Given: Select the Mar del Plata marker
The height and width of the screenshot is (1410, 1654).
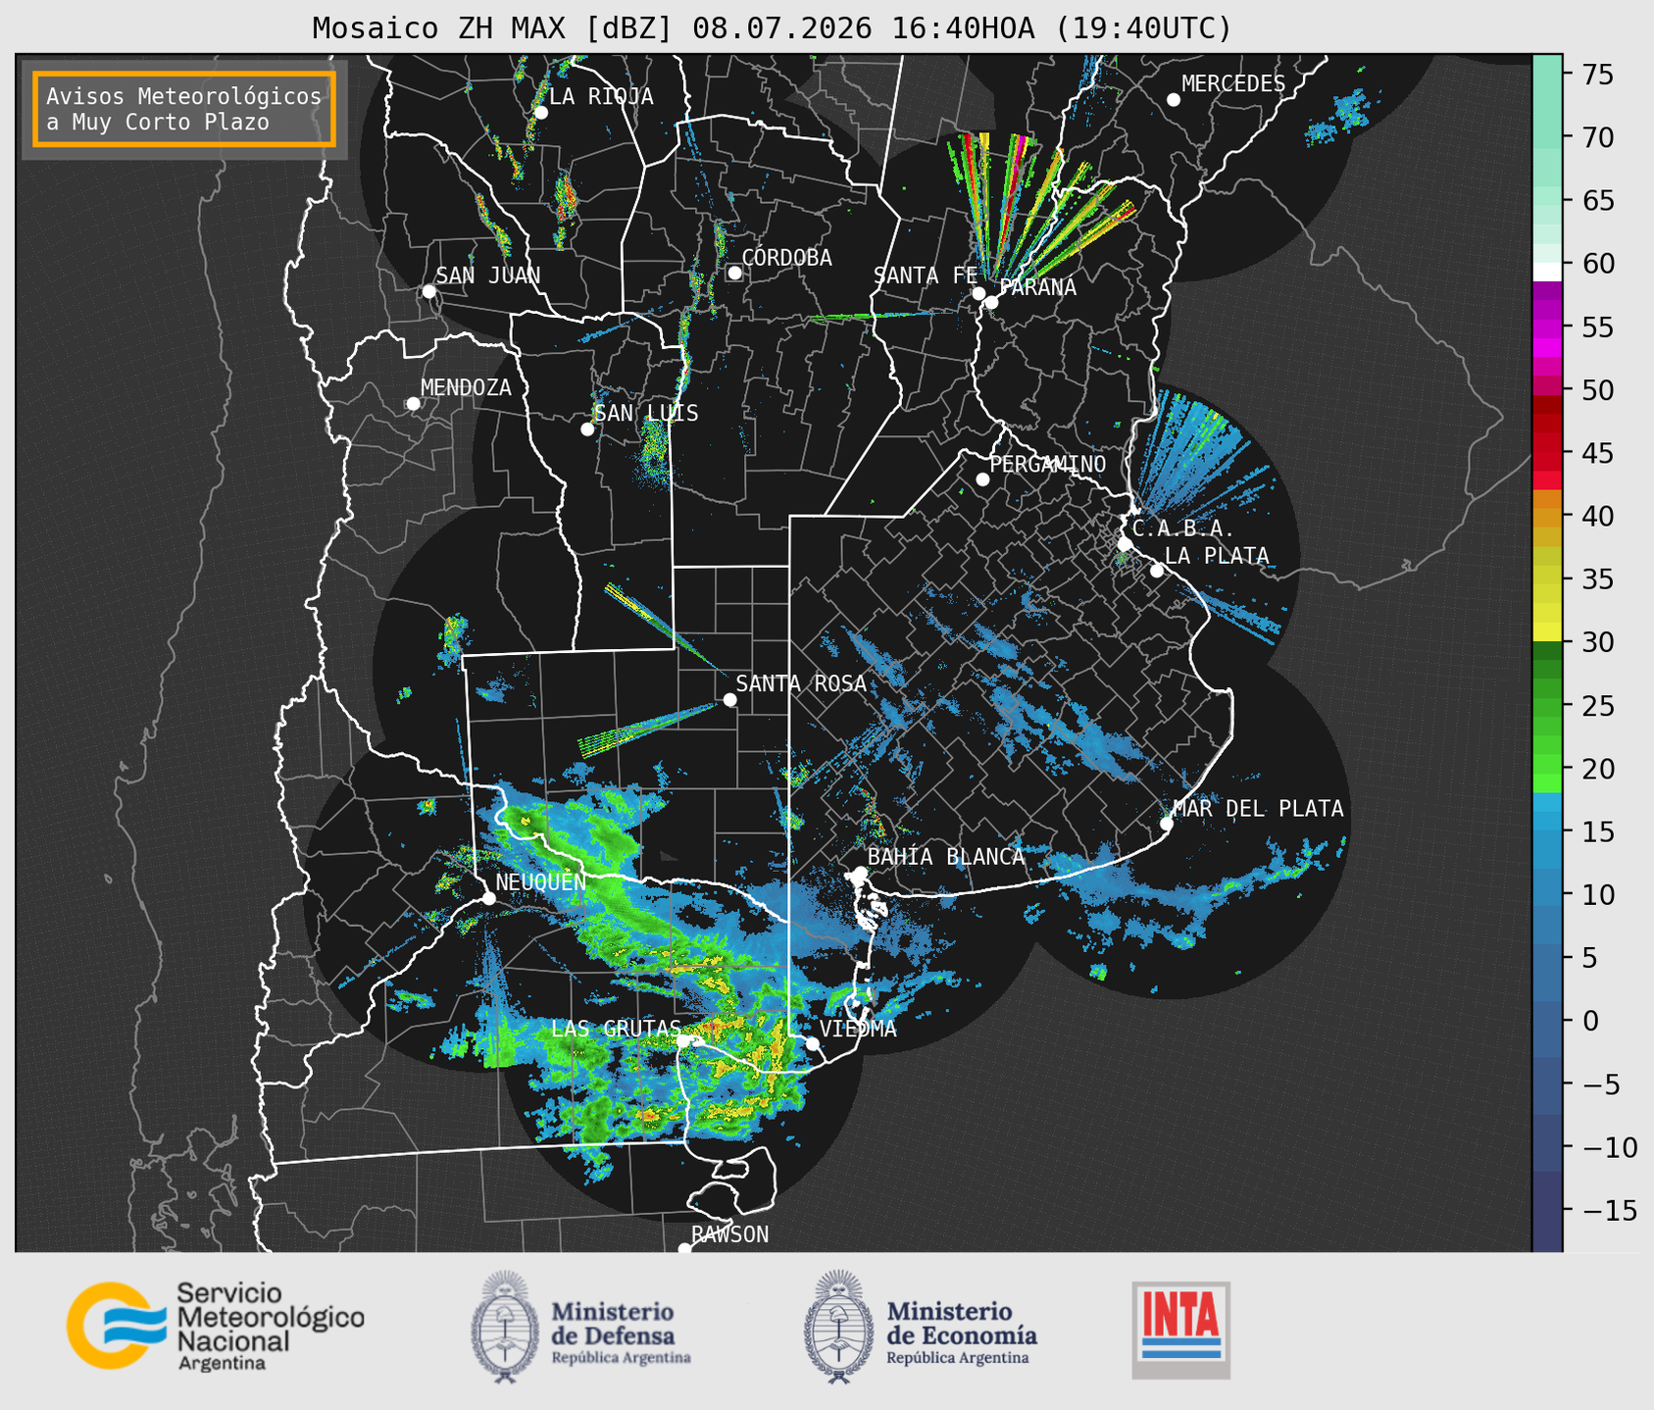Looking at the screenshot, I should tap(1166, 824).
